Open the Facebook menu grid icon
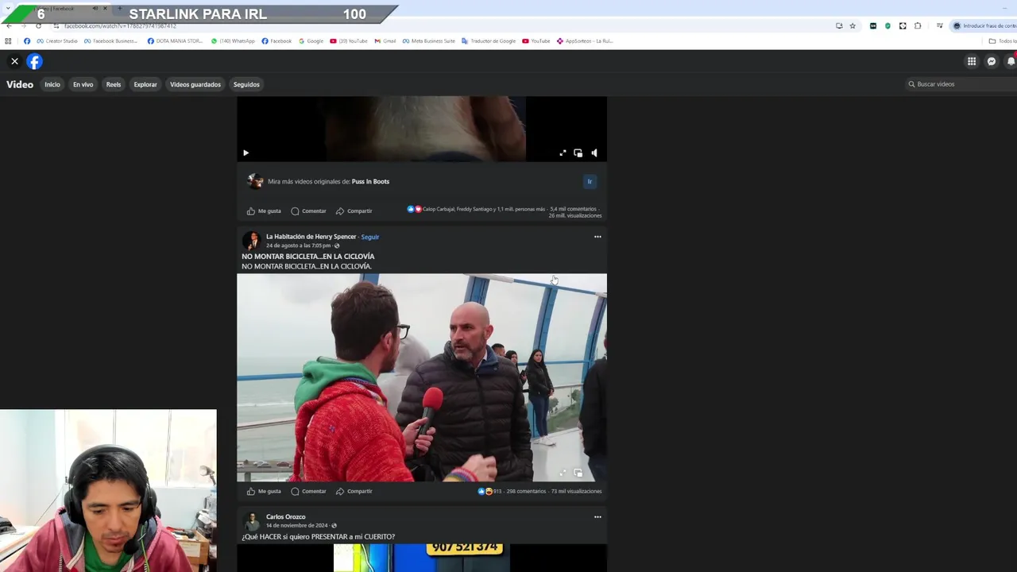The height and width of the screenshot is (572, 1017). point(971,61)
